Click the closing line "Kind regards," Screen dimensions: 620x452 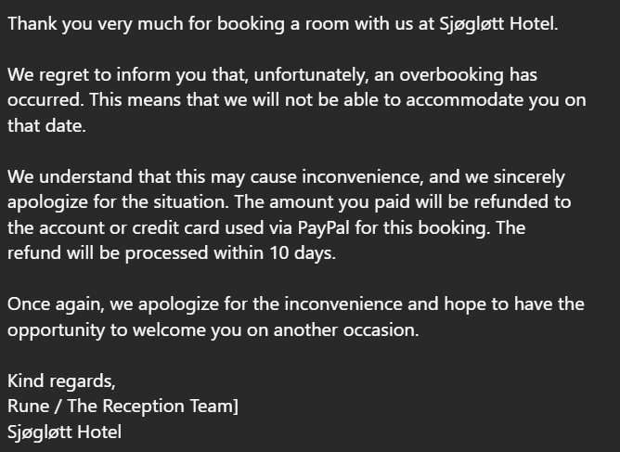click(60, 381)
